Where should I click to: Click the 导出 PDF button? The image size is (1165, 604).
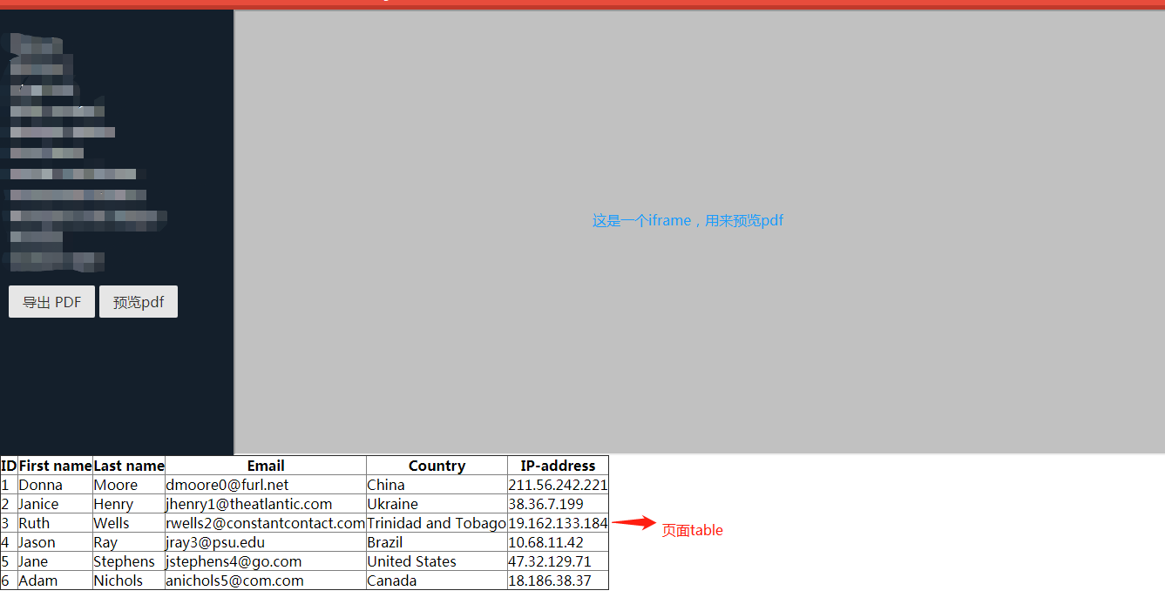(51, 302)
